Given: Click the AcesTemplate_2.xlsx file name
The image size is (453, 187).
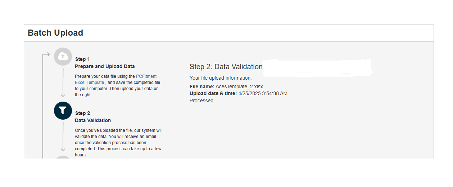Looking at the screenshot, I should click(239, 86).
